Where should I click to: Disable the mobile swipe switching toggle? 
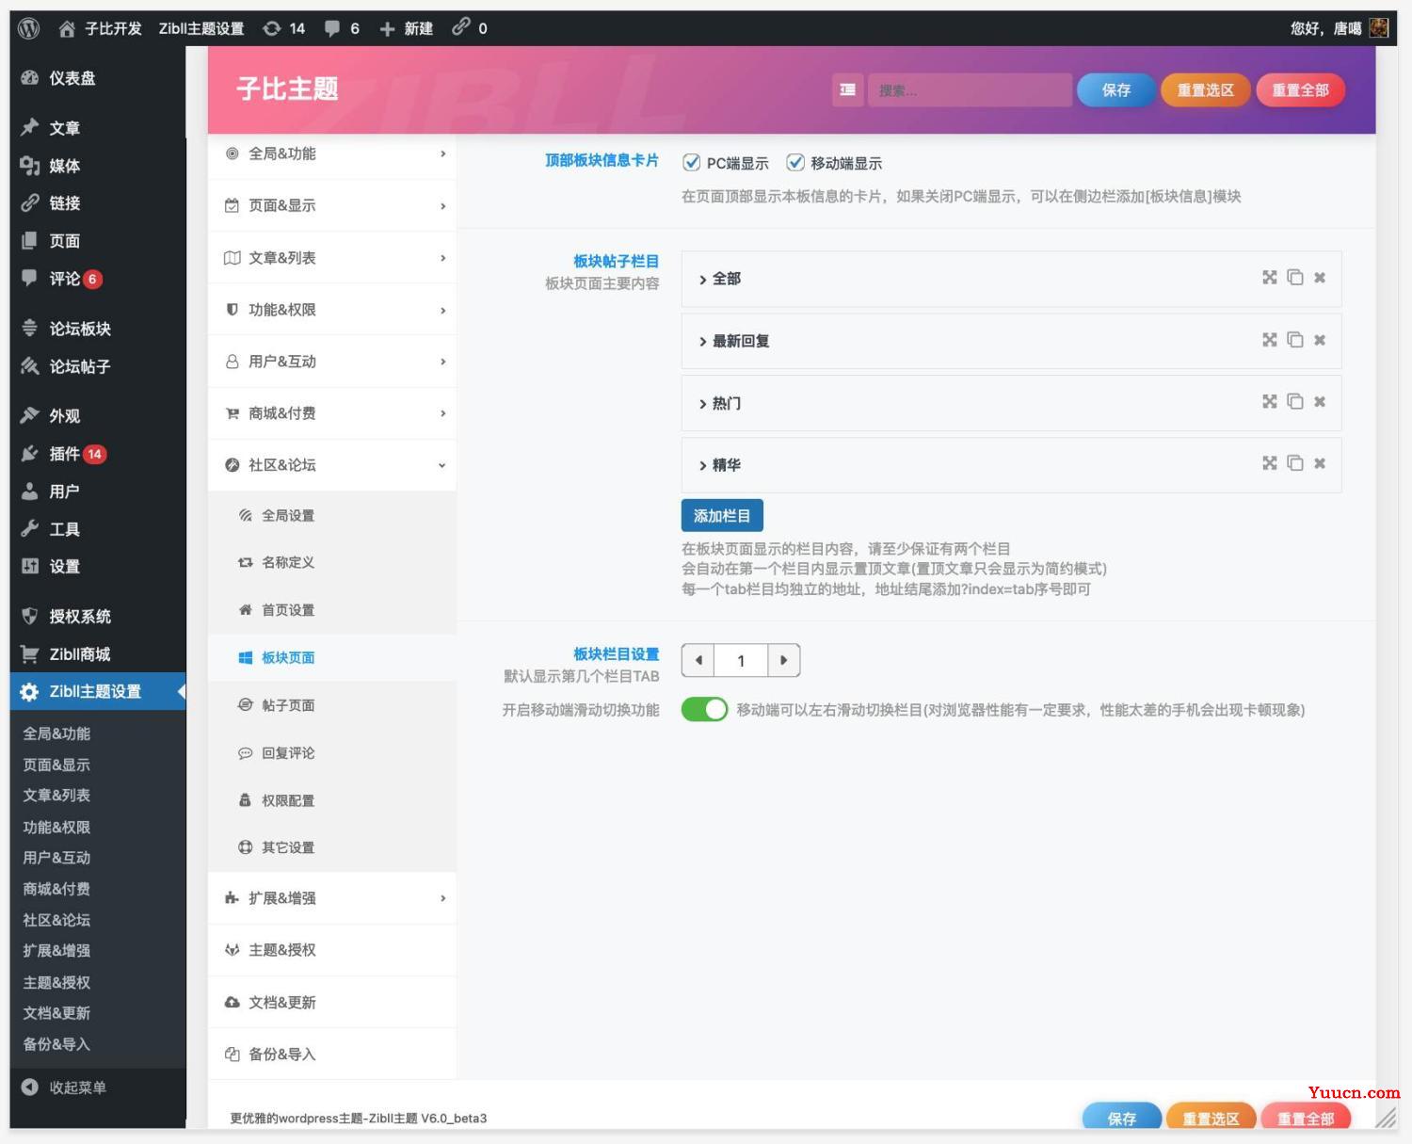[705, 709]
